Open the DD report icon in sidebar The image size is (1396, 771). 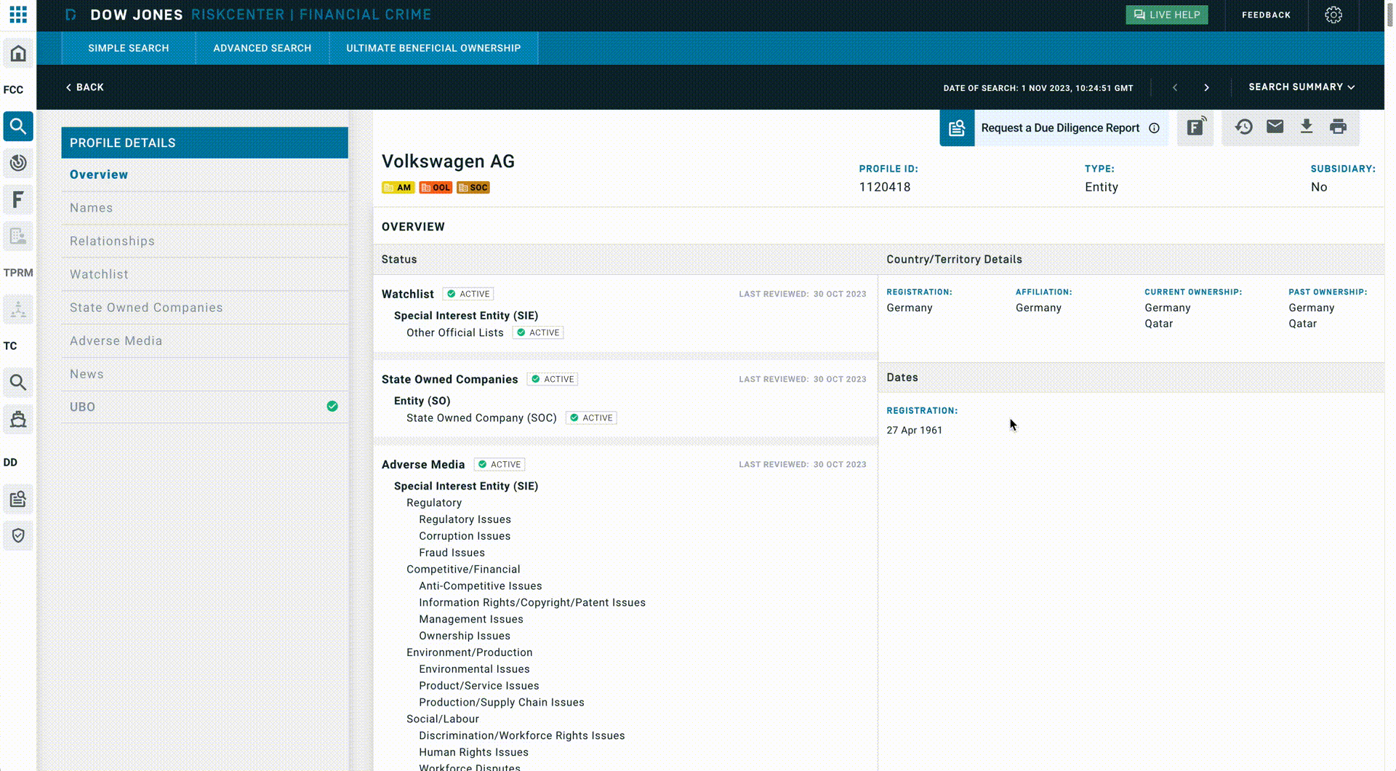pos(18,499)
